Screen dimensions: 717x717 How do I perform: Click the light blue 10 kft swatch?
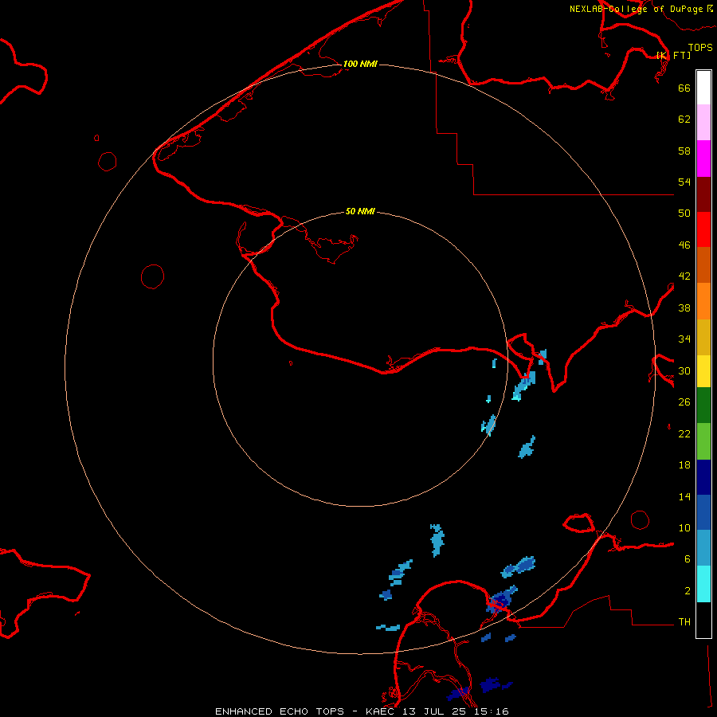tap(703, 548)
